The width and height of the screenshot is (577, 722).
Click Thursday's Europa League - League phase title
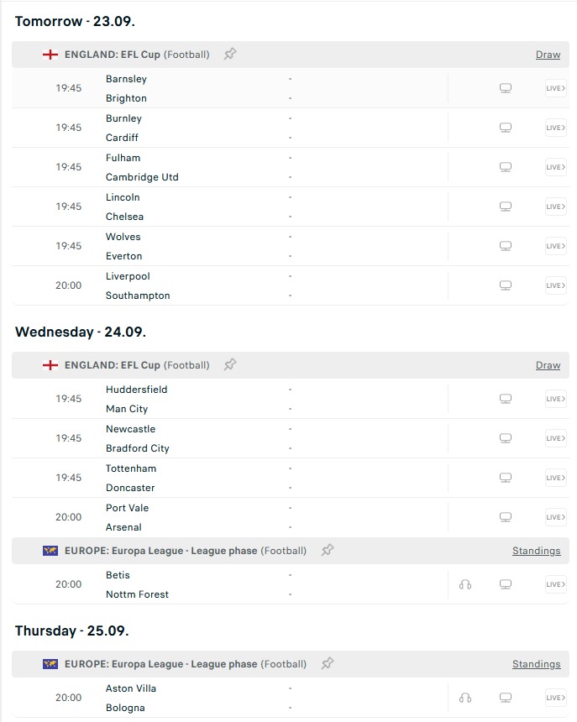click(160, 664)
